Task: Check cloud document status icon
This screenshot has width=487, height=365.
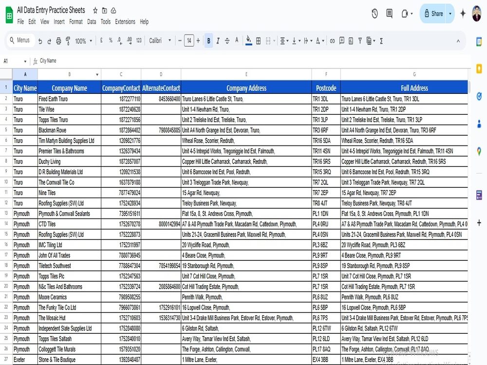Action: pos(113,11)
